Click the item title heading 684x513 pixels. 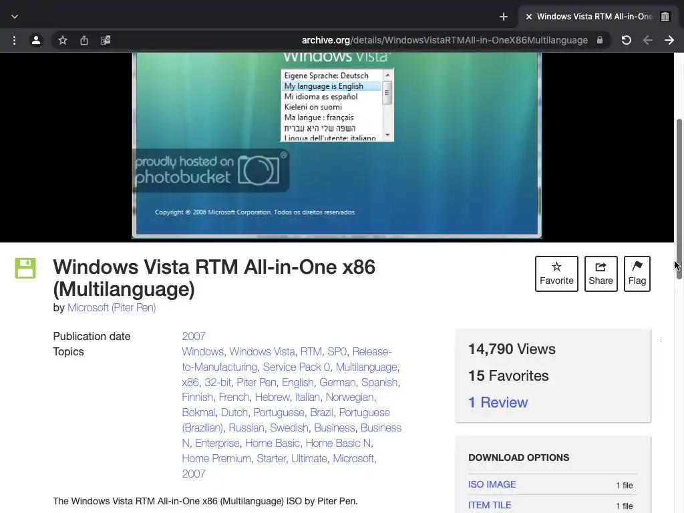(214, 278)
